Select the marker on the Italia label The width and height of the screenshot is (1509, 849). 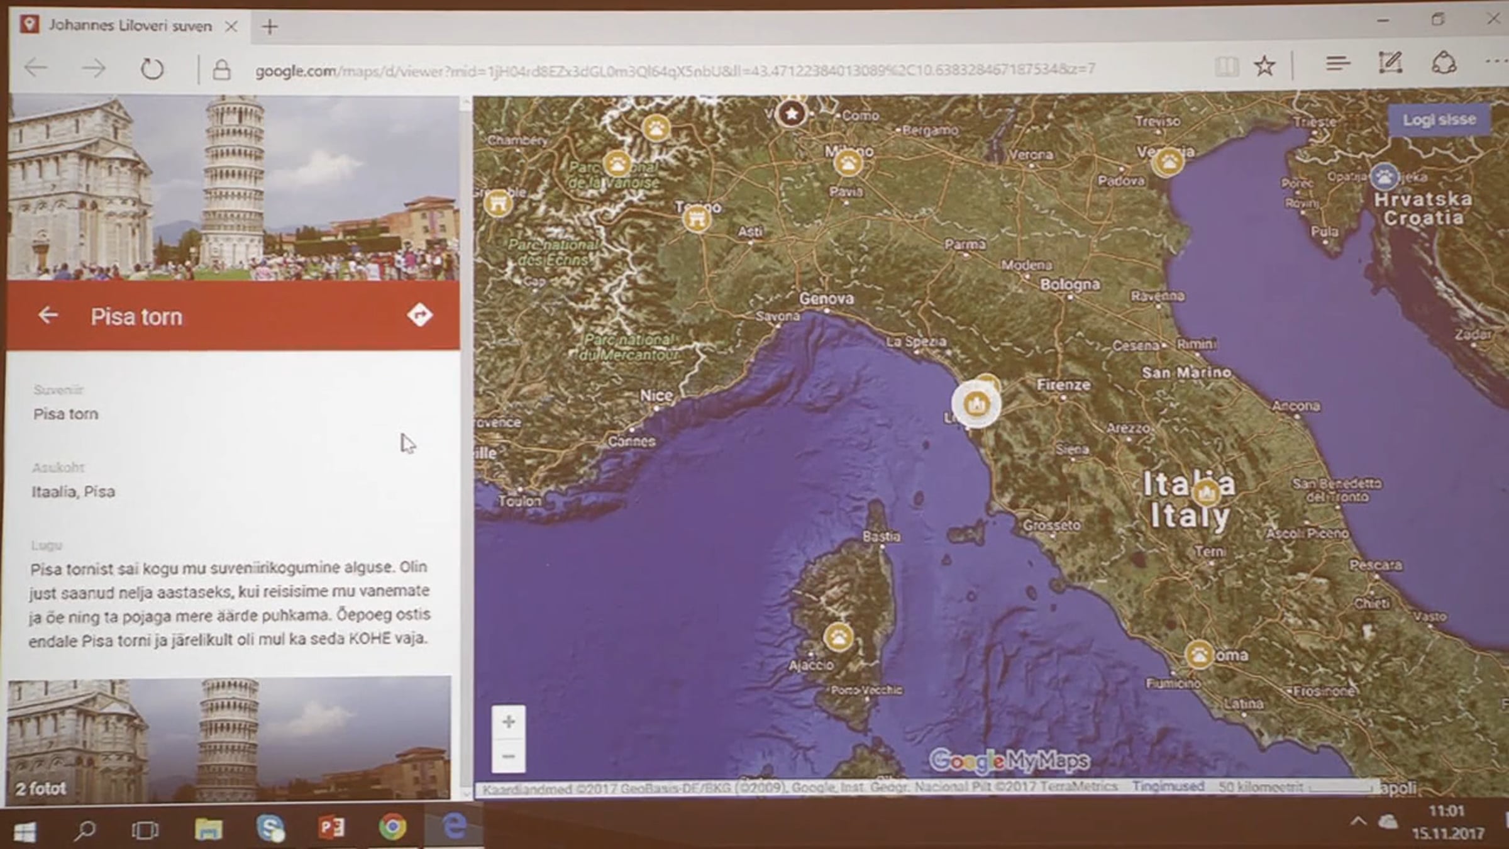(x=1206, y=492)
